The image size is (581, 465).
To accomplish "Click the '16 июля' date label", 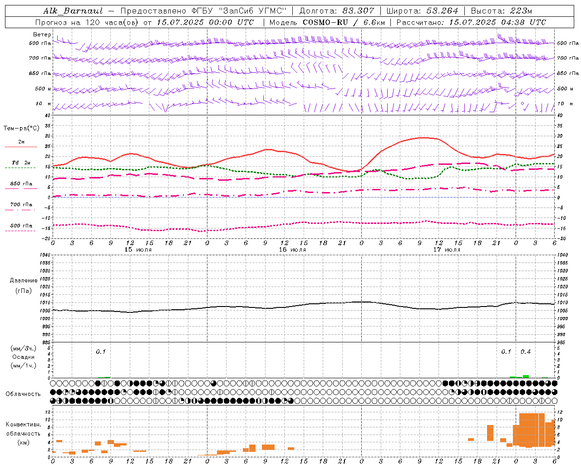I will click(x=292, y=250).
